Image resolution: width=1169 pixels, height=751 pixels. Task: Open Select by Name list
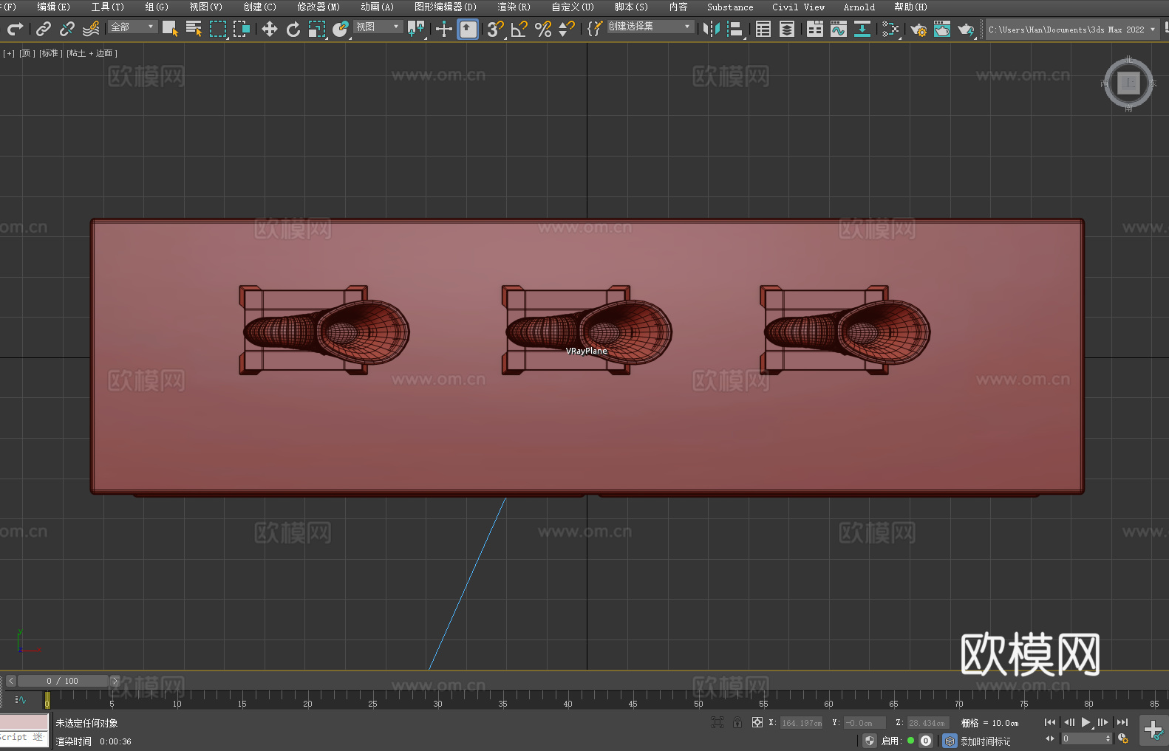click(194, 29)
